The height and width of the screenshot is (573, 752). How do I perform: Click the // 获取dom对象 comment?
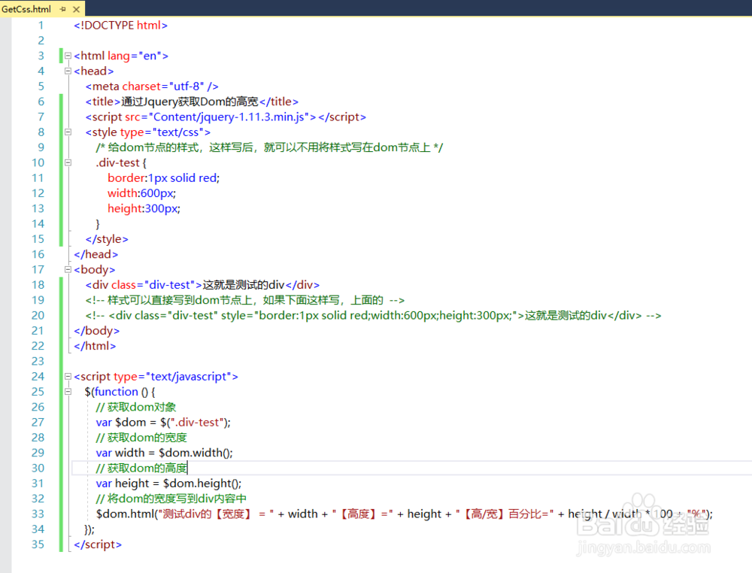pos(135,407)
